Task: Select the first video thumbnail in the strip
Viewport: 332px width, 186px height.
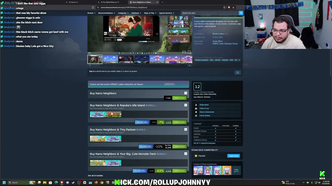Action: [x=95, y=59]
